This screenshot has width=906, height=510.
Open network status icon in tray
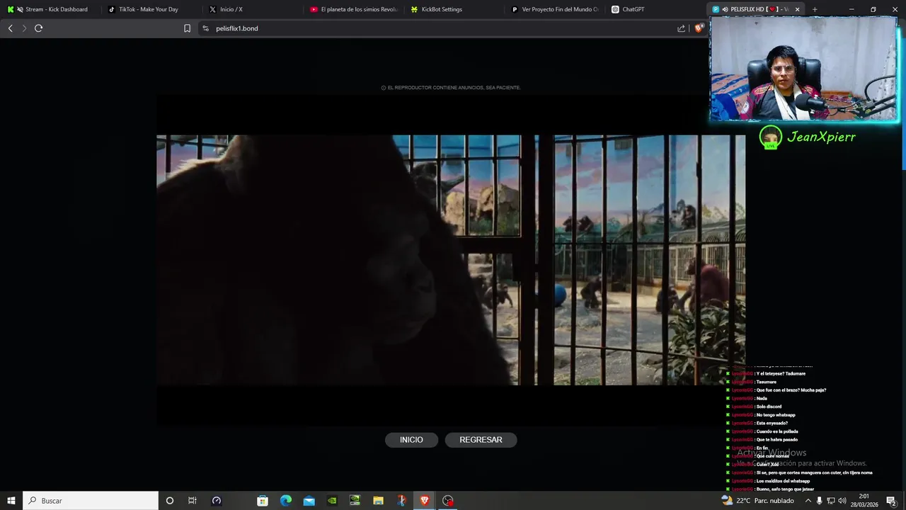pos(831,501)
